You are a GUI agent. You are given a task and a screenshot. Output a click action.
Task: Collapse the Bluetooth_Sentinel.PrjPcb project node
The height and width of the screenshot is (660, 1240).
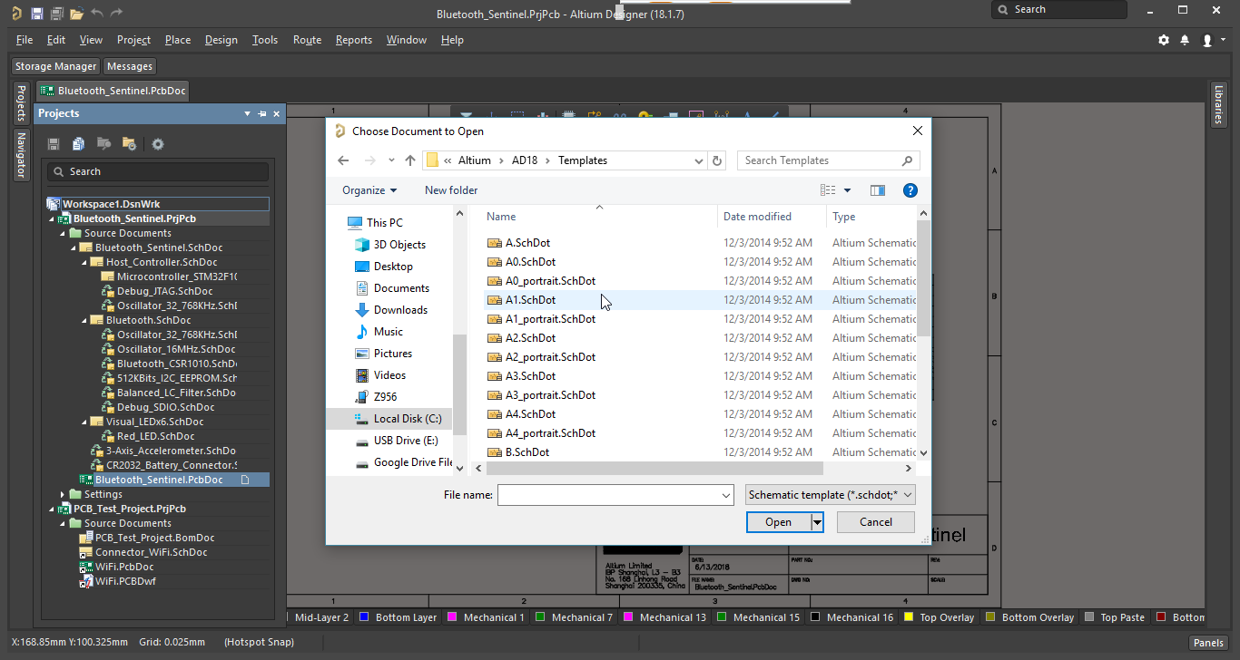(x=52, y=218)
